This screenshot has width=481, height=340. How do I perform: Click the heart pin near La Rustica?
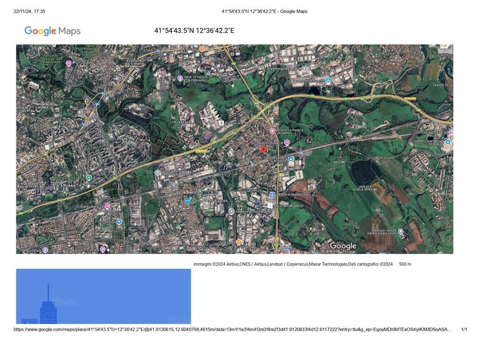point(272,131)
